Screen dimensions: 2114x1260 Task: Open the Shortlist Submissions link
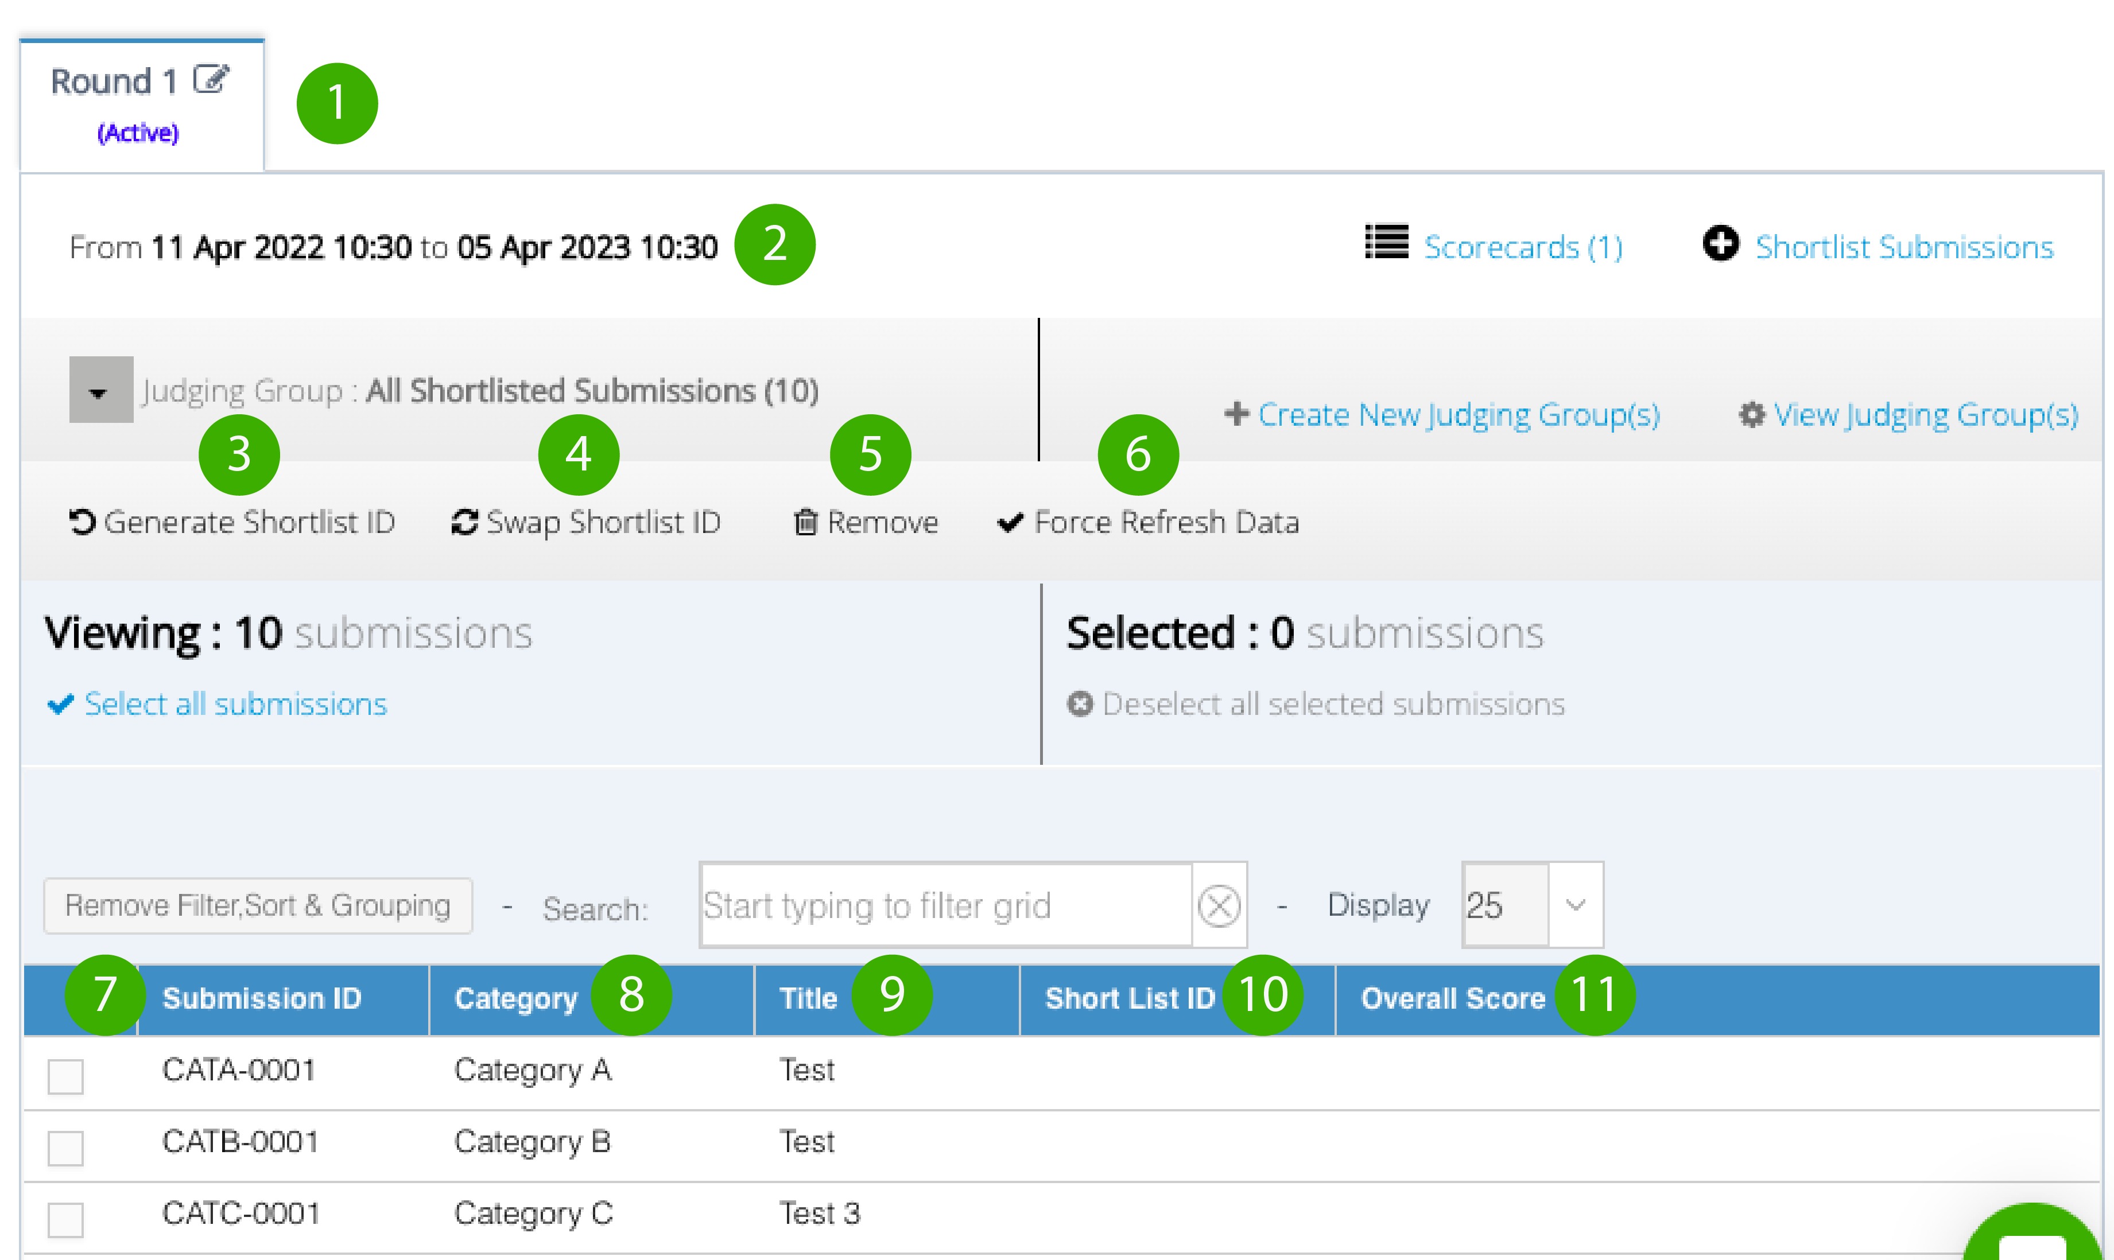tap(1904, 247)
